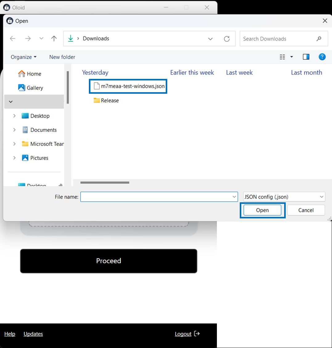The width and height of the screenshot is (332, 348).
Task: Click the green Downloads arrow icon
Action: click(71, 38)
